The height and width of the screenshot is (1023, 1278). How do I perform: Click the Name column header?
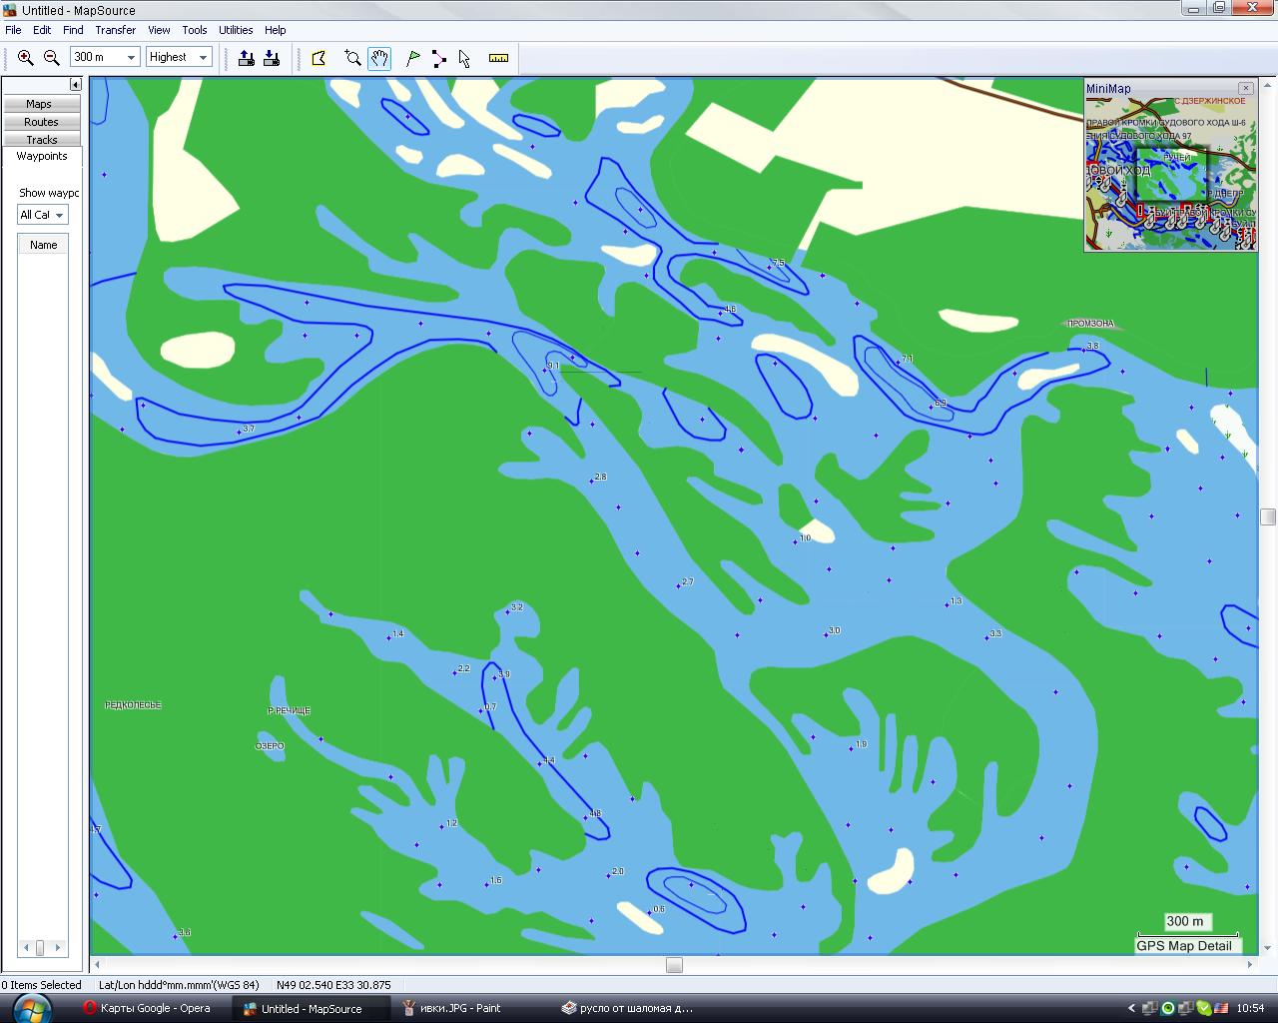[43, 245]
